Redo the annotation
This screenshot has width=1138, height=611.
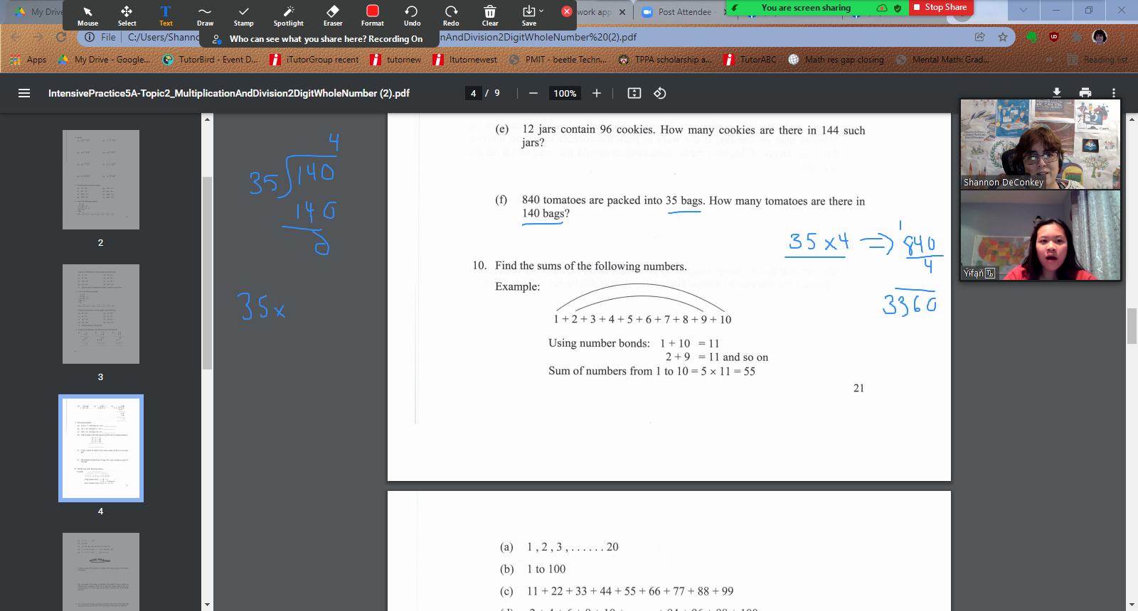point(451,16)
